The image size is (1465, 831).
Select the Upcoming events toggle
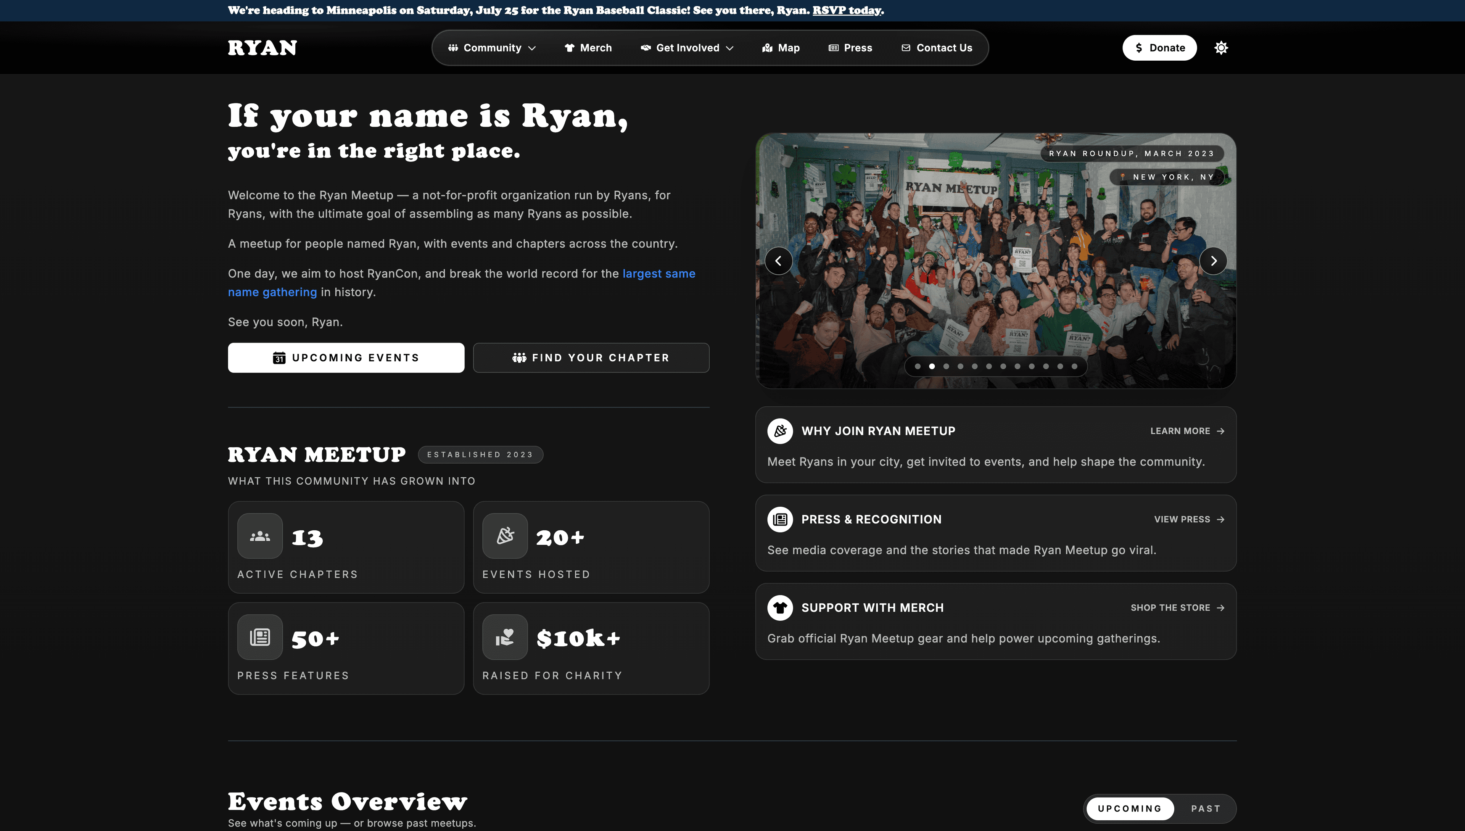(1129, 808)
